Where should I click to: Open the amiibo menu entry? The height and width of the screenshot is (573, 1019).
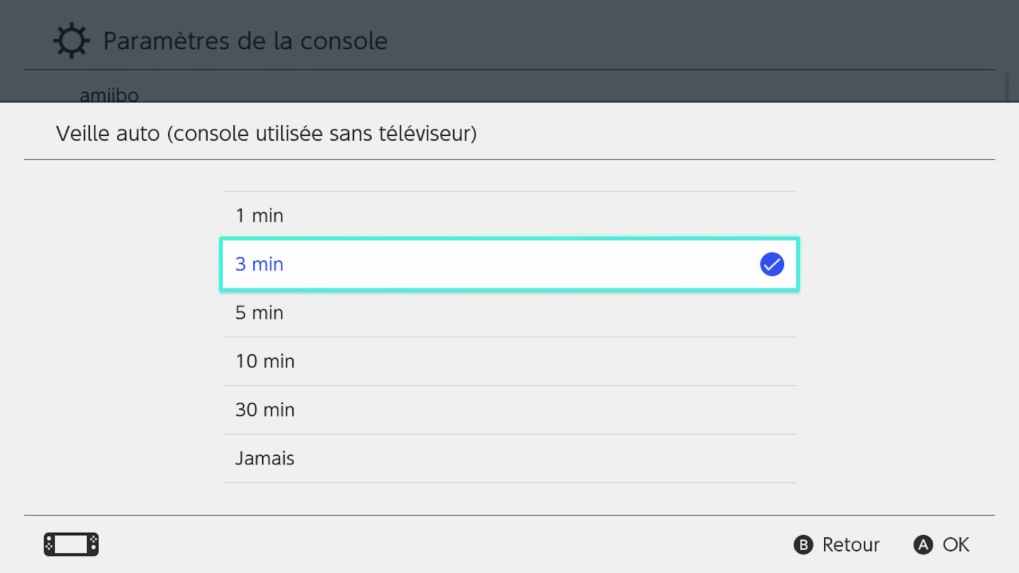[x=109, y=94]
